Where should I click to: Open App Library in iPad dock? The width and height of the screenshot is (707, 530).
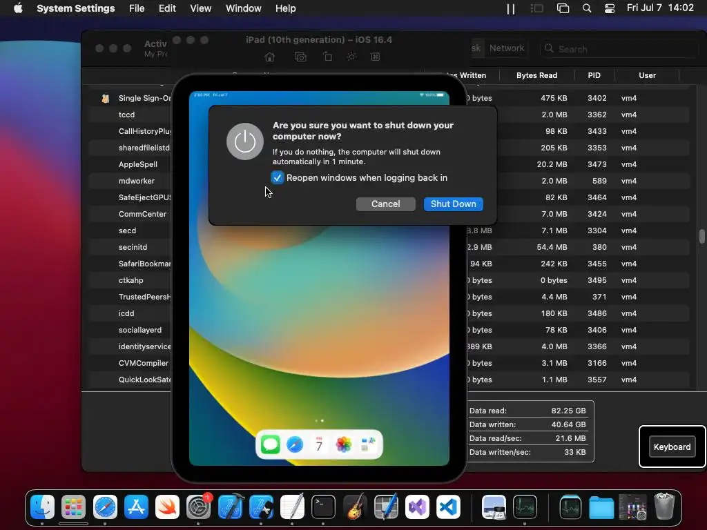[368, 445]
